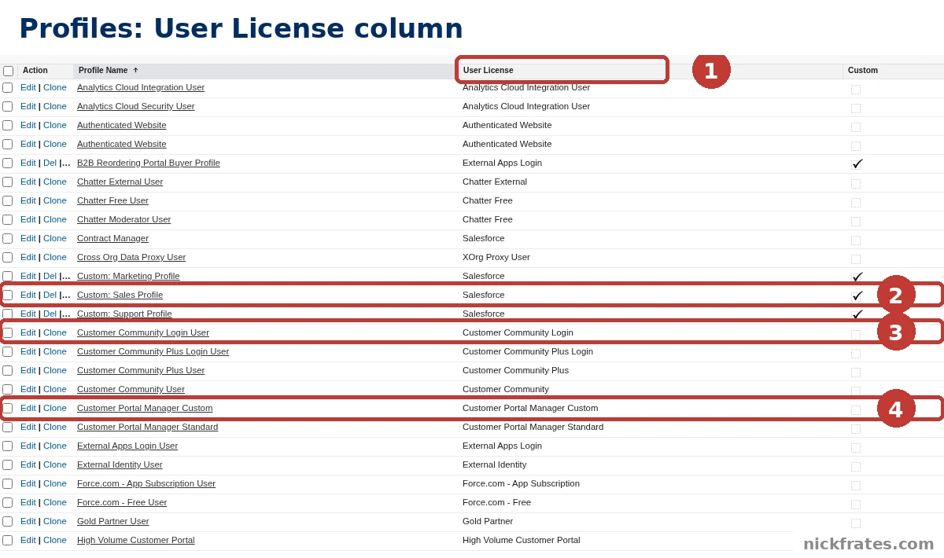Viewport: 944px width, 558px height.
Task: Click the External Apps Login license for B2B row
Action: [503, 163]
